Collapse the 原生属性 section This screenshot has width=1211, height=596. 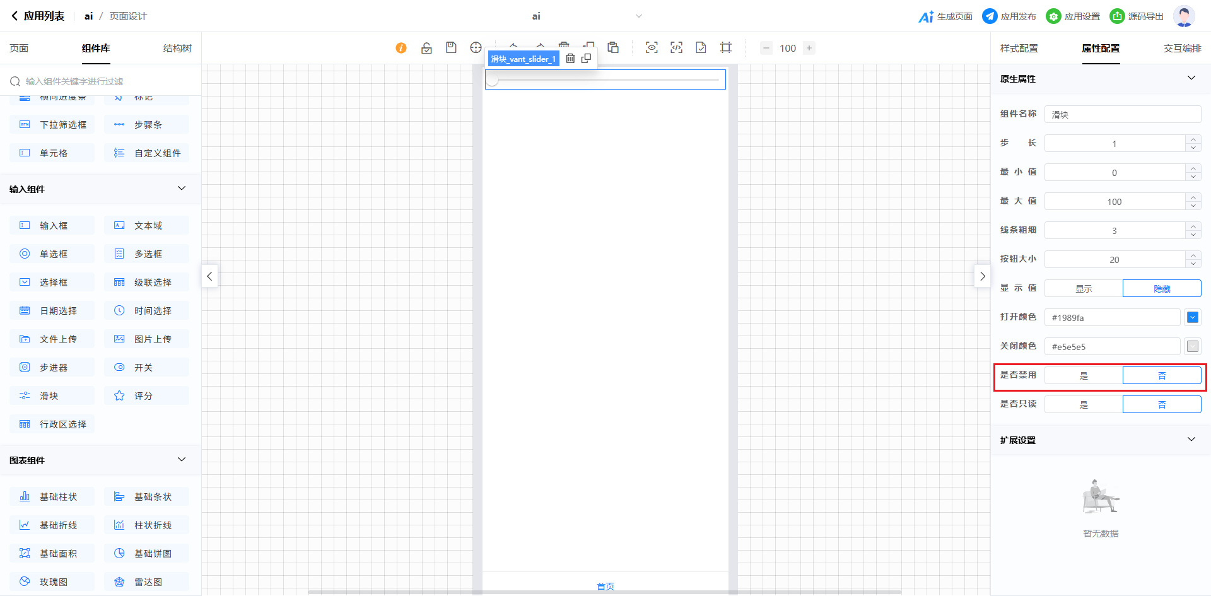point(1191,78)
